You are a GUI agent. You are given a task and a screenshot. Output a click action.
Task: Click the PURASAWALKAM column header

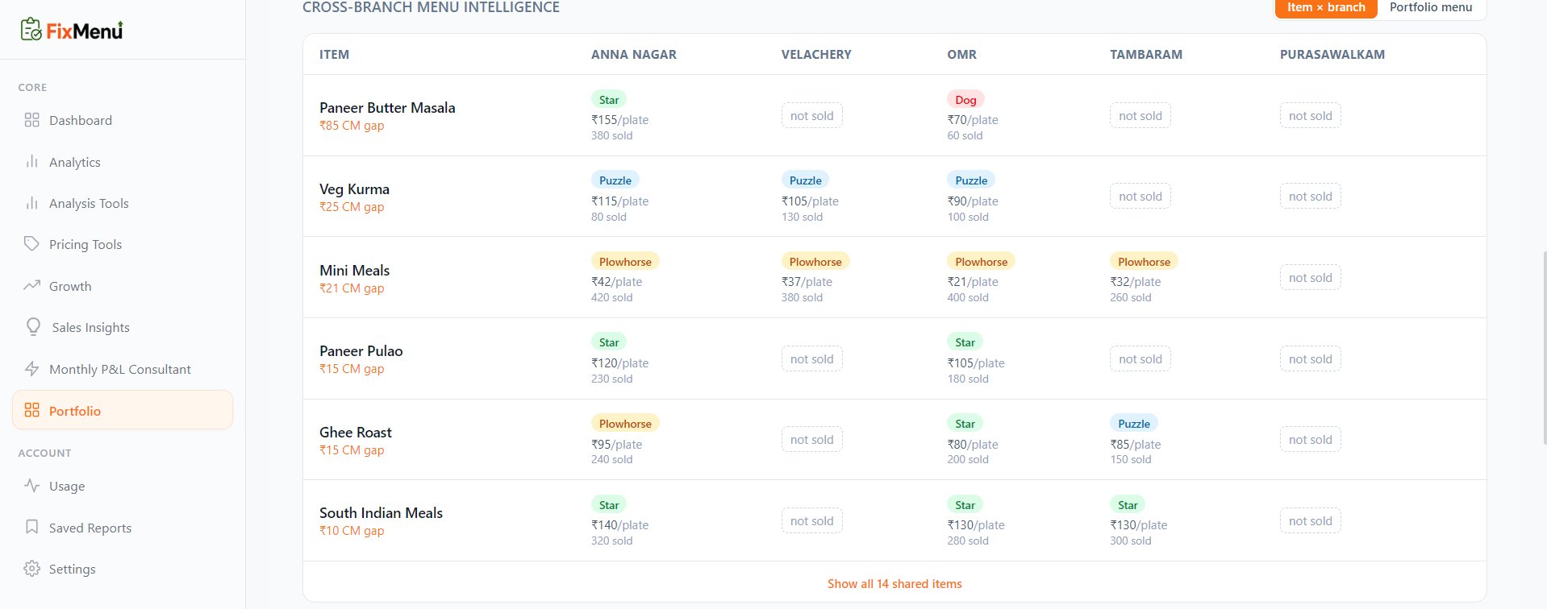click(1332, 55)
